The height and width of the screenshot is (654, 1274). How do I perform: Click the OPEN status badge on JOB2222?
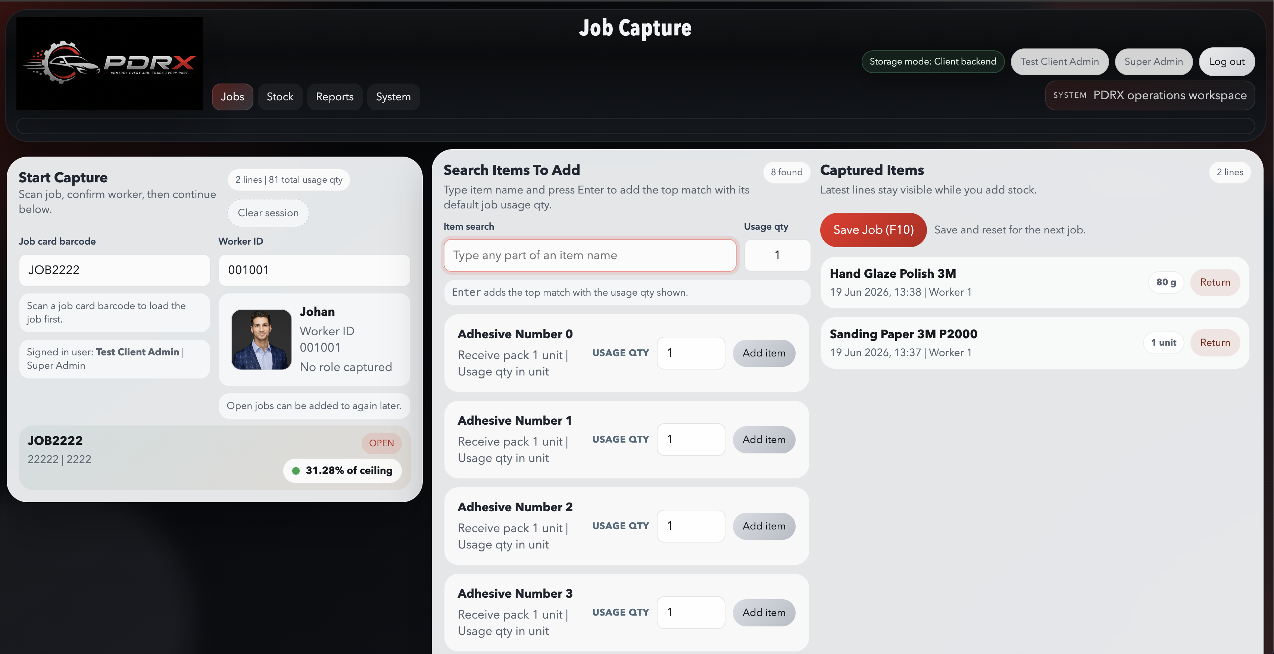point(381,443)
